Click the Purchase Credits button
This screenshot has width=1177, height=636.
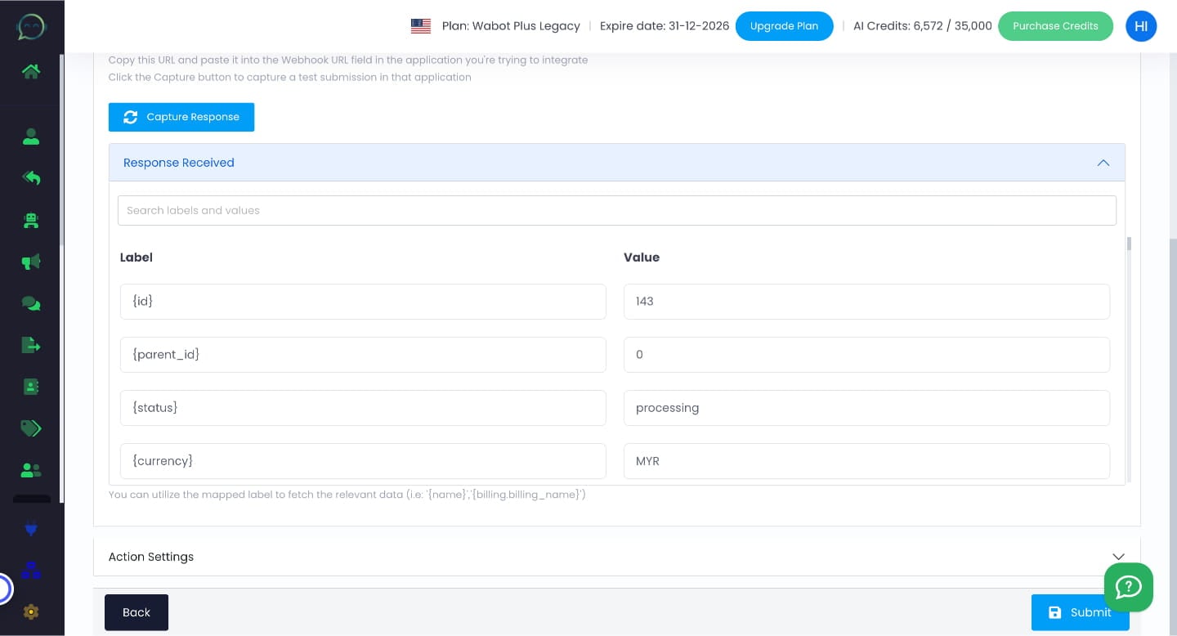[x=1055, y=26]
